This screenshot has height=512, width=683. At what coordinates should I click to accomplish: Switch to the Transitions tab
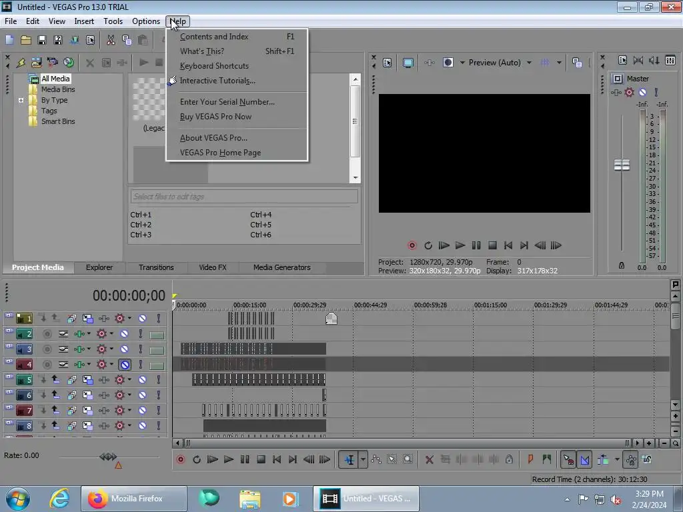coord(156,267)
